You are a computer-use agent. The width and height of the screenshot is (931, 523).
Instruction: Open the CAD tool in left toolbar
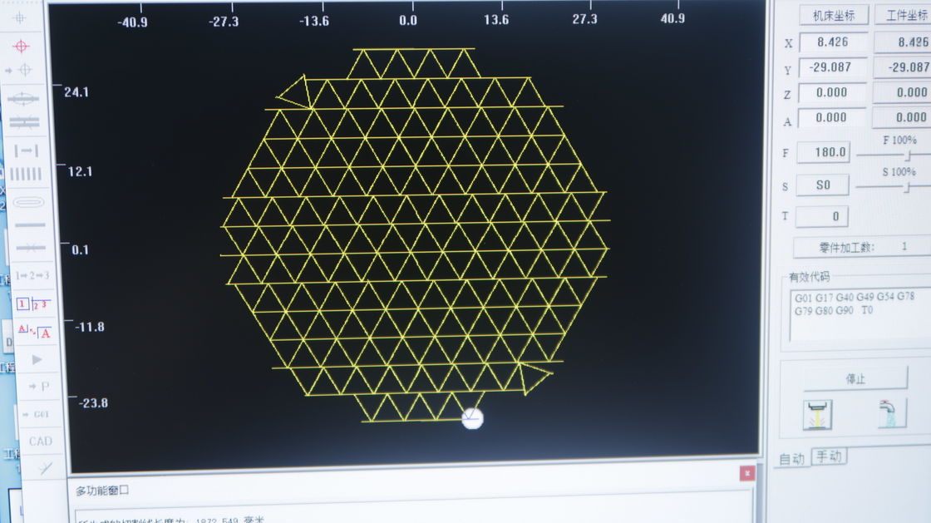[x=40, y=441]
